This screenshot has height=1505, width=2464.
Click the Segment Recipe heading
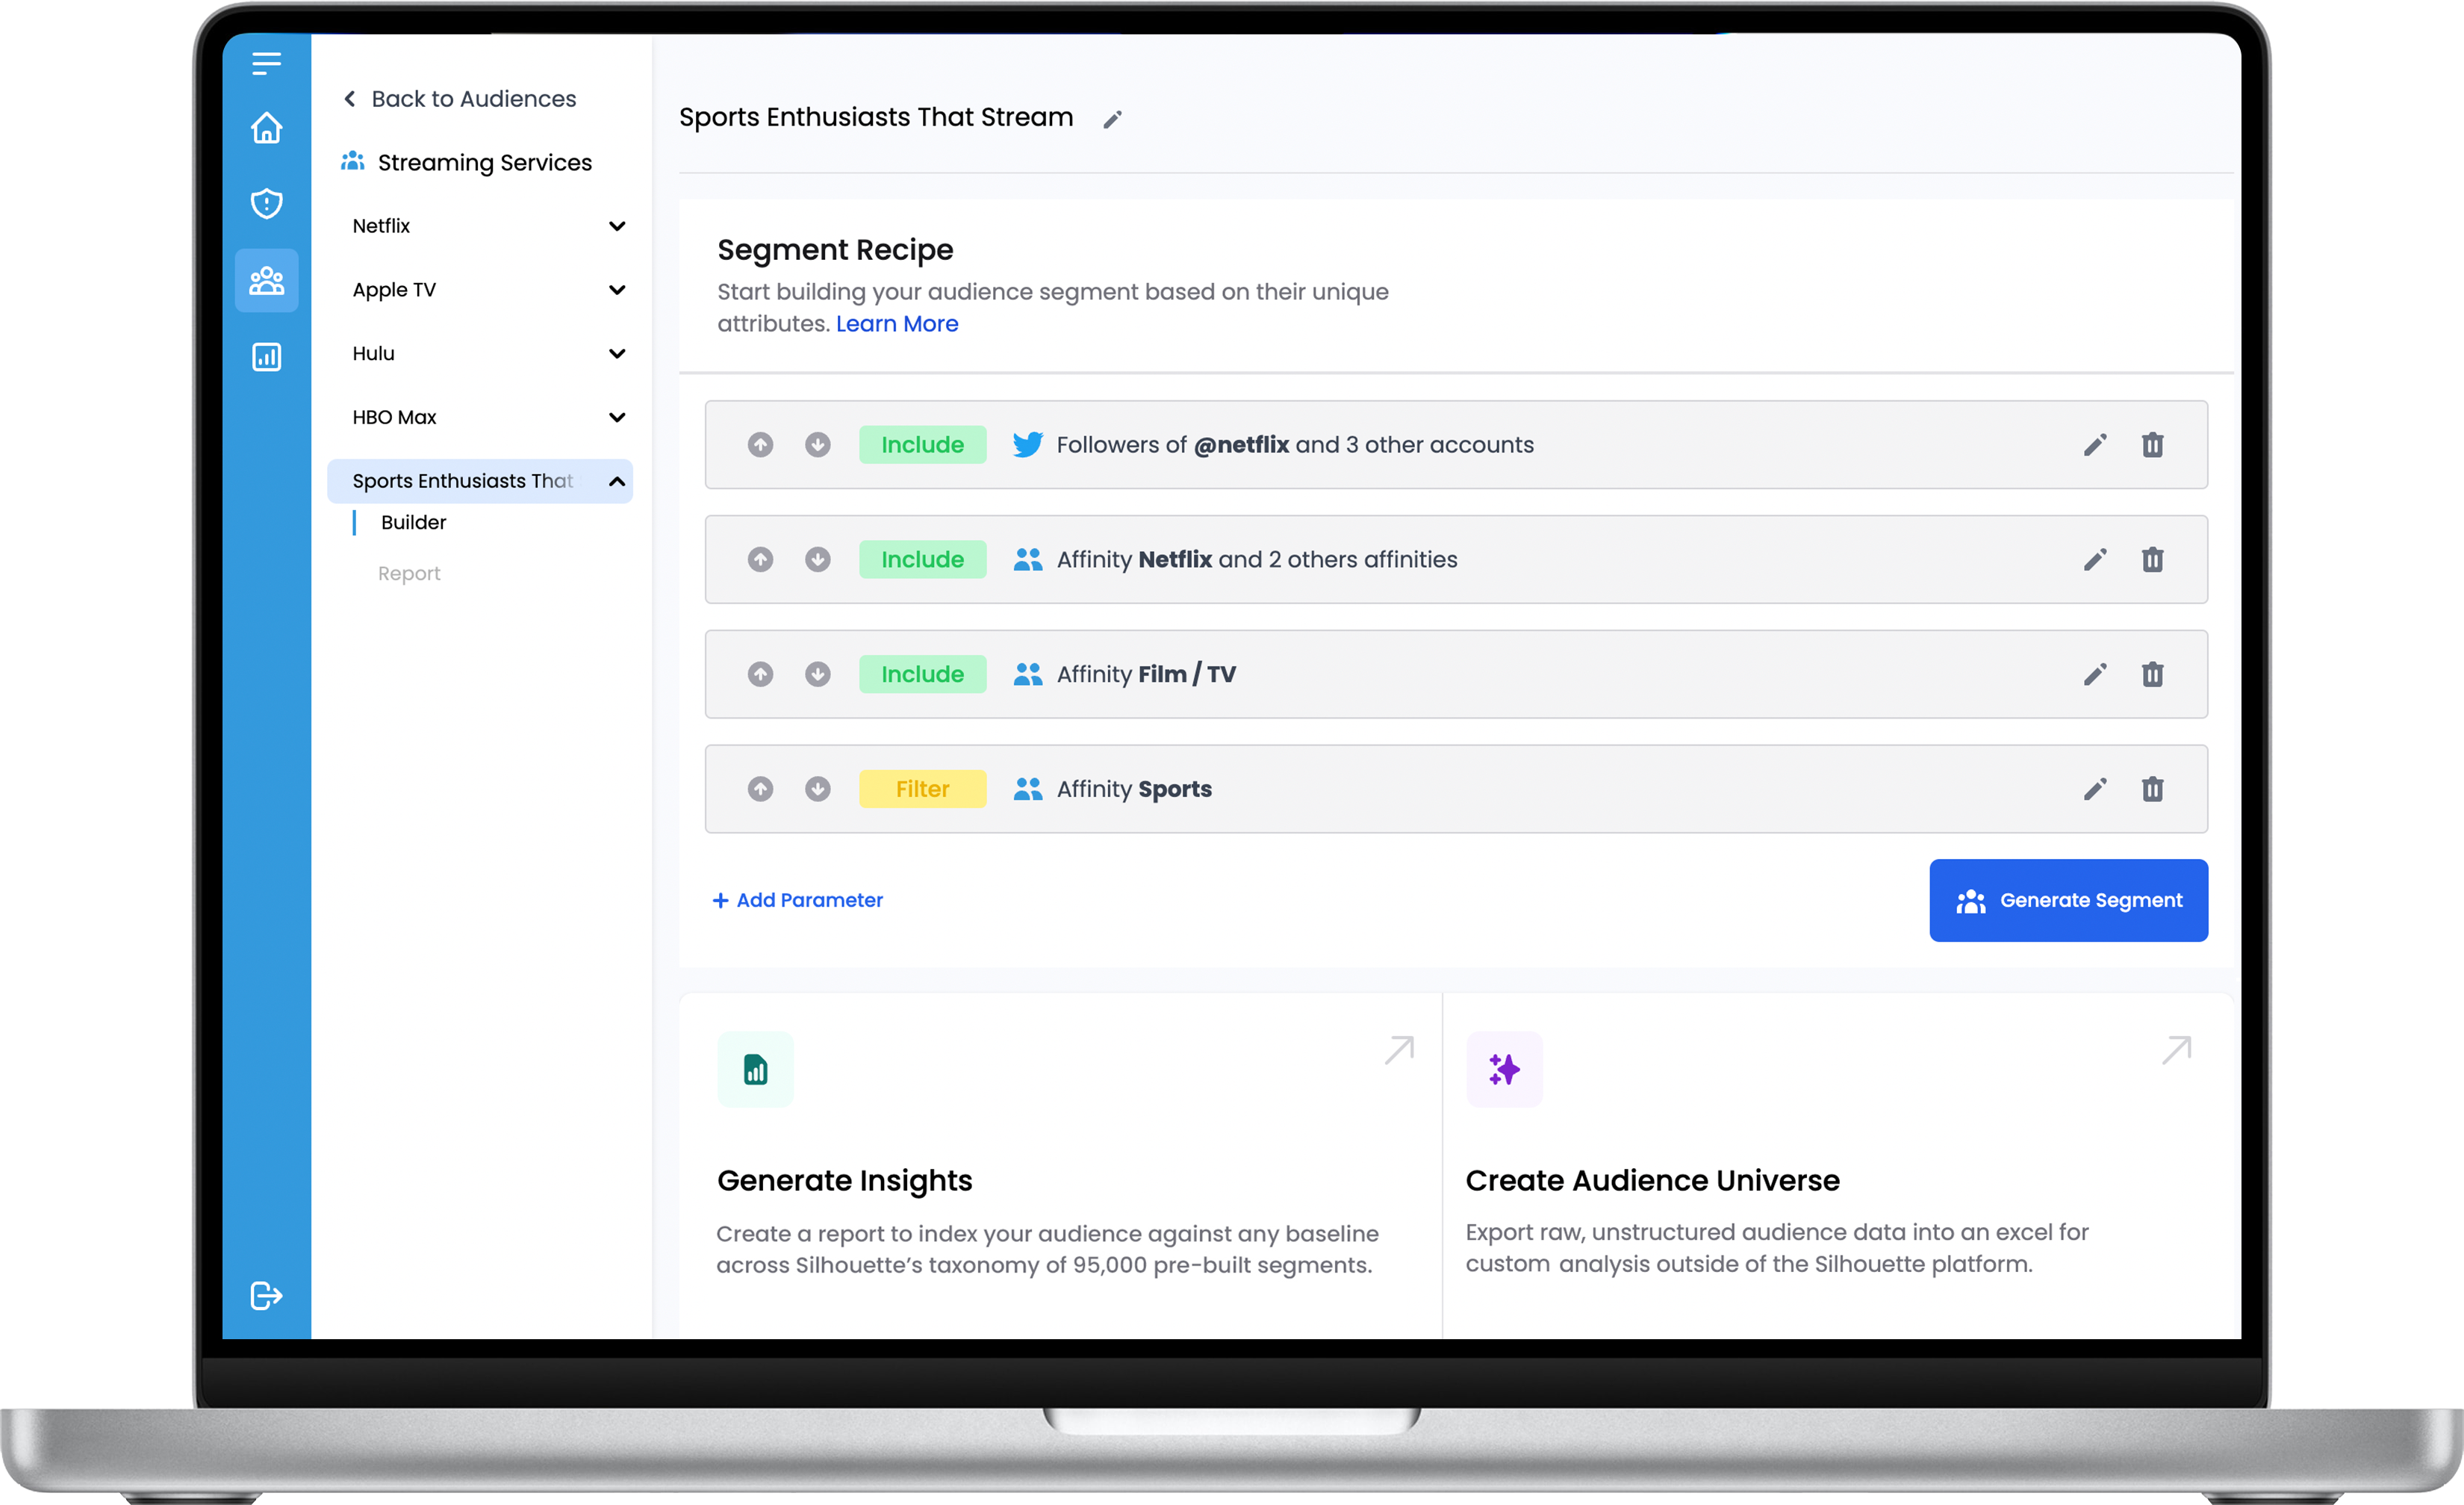835,250
